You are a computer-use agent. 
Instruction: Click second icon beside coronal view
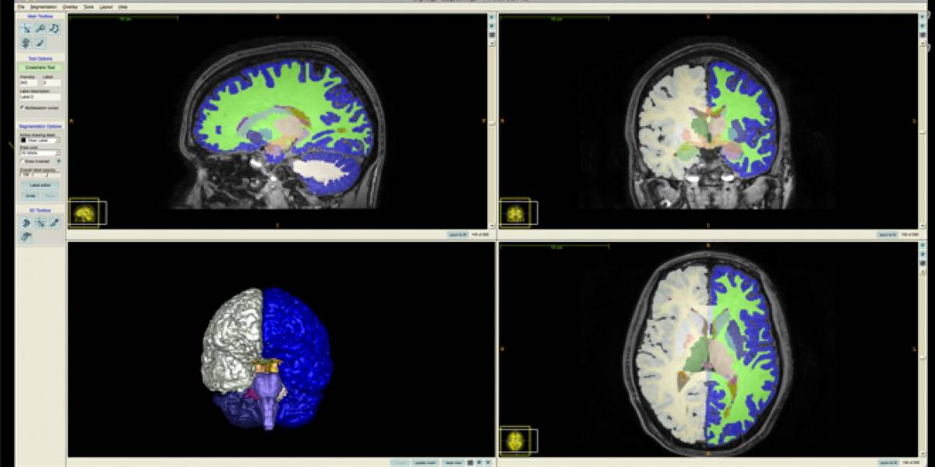point(923,26)
